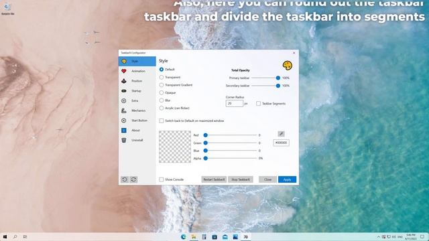This screenshot has width=429, height=241.
Task: Select Acrylic (can flicker) style
Action: tap(162, 108)
